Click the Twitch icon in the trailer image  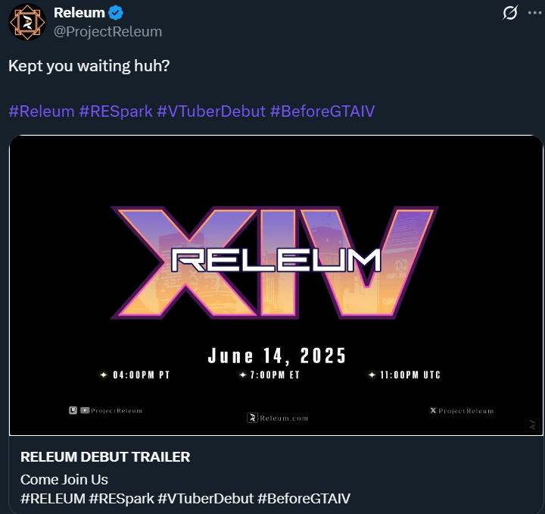click(x=73, y=410)
